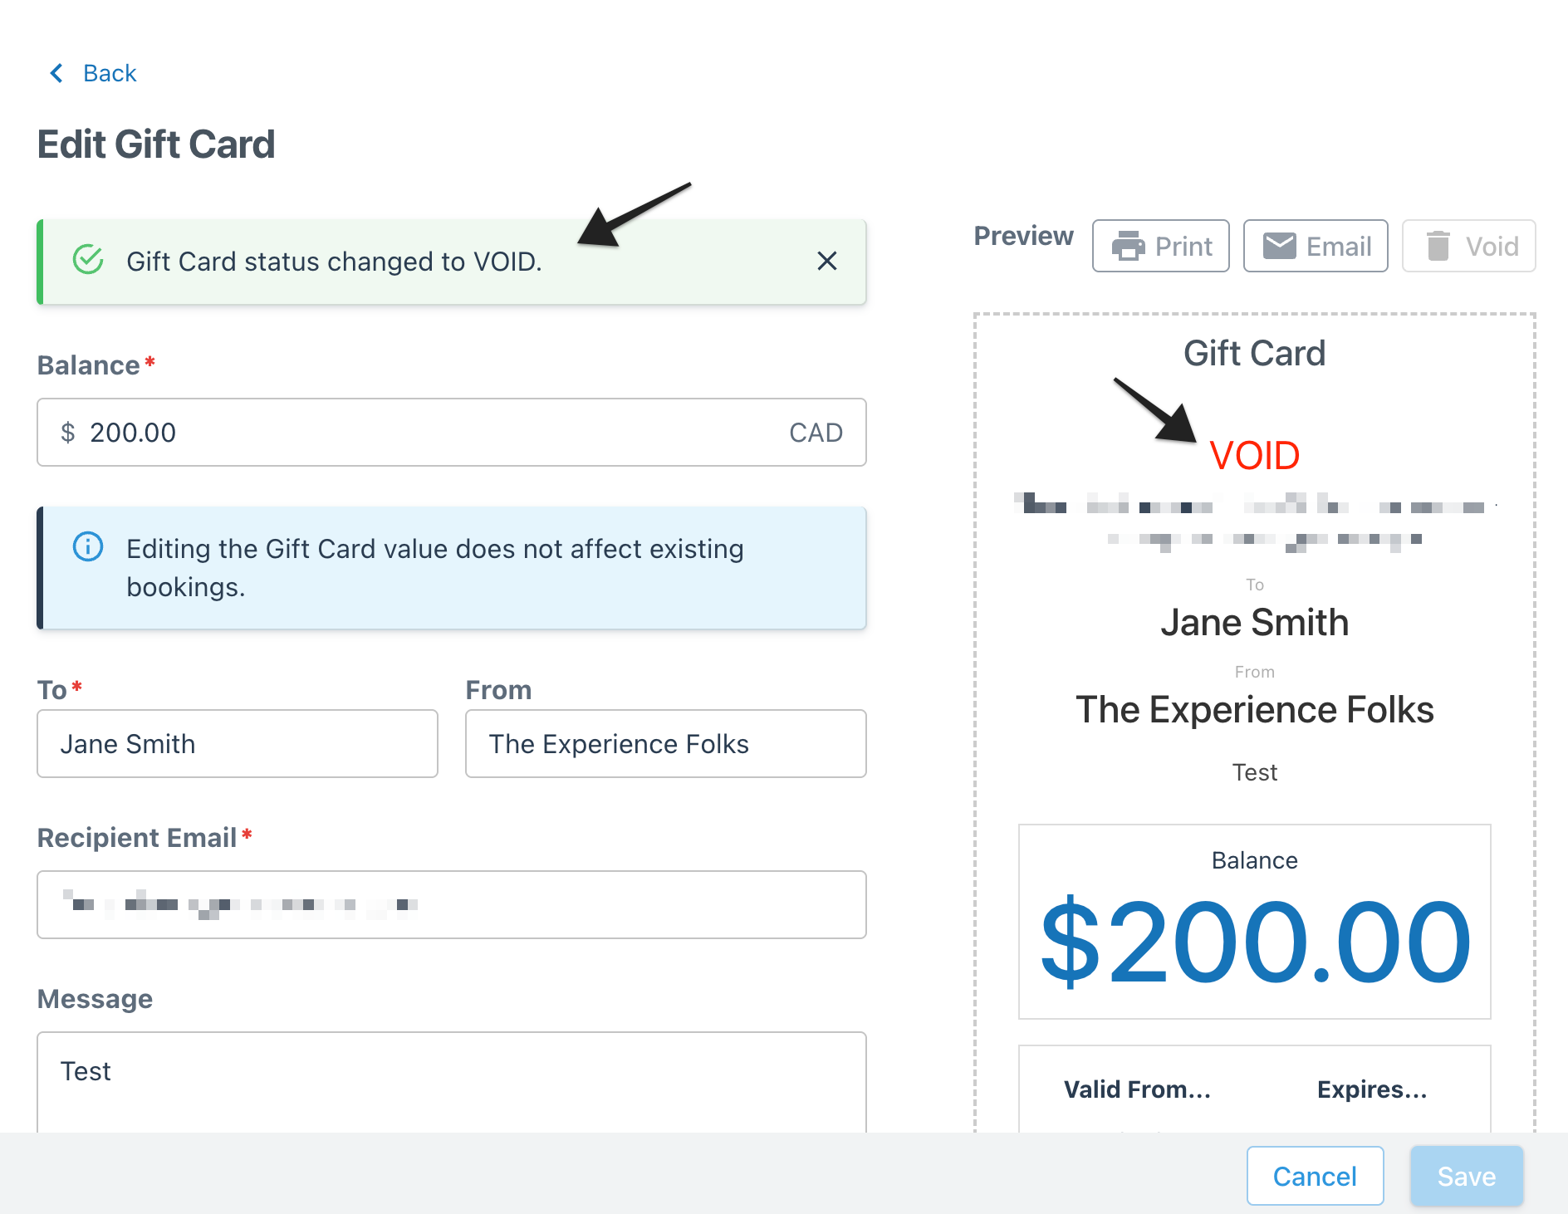The height and width of the screenshot is (1214, 1568).
Task: Click the blue info circle icon
Action: 88,546
